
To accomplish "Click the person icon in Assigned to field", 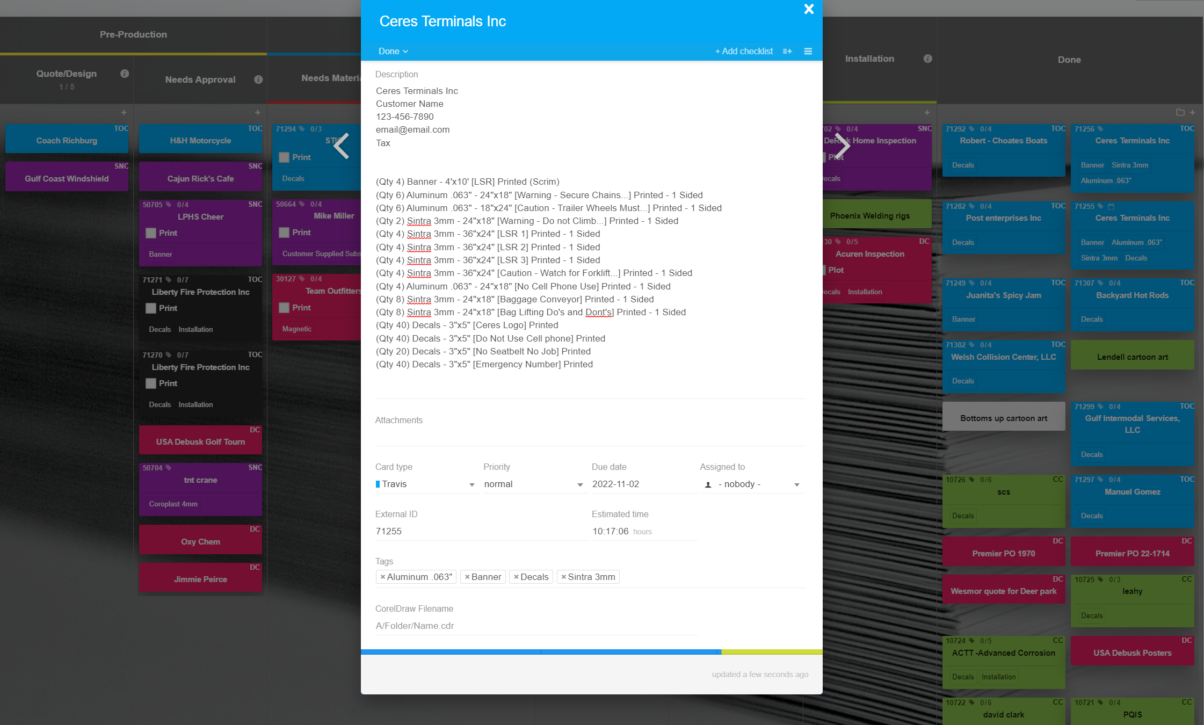I will pyautogui.click(x=708, y=484).
